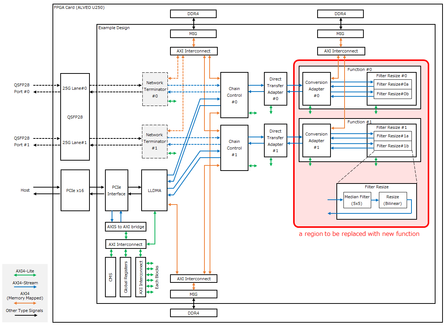Click the Each Blocks label
Image resolution: width=444 pixels, height=326 pixels.
[157, 277]
